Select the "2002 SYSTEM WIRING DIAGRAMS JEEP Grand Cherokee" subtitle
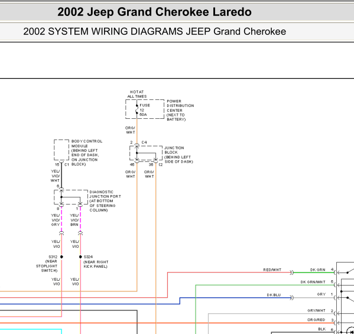This screenshot has height=334, width=354. [x=154, y=31]
